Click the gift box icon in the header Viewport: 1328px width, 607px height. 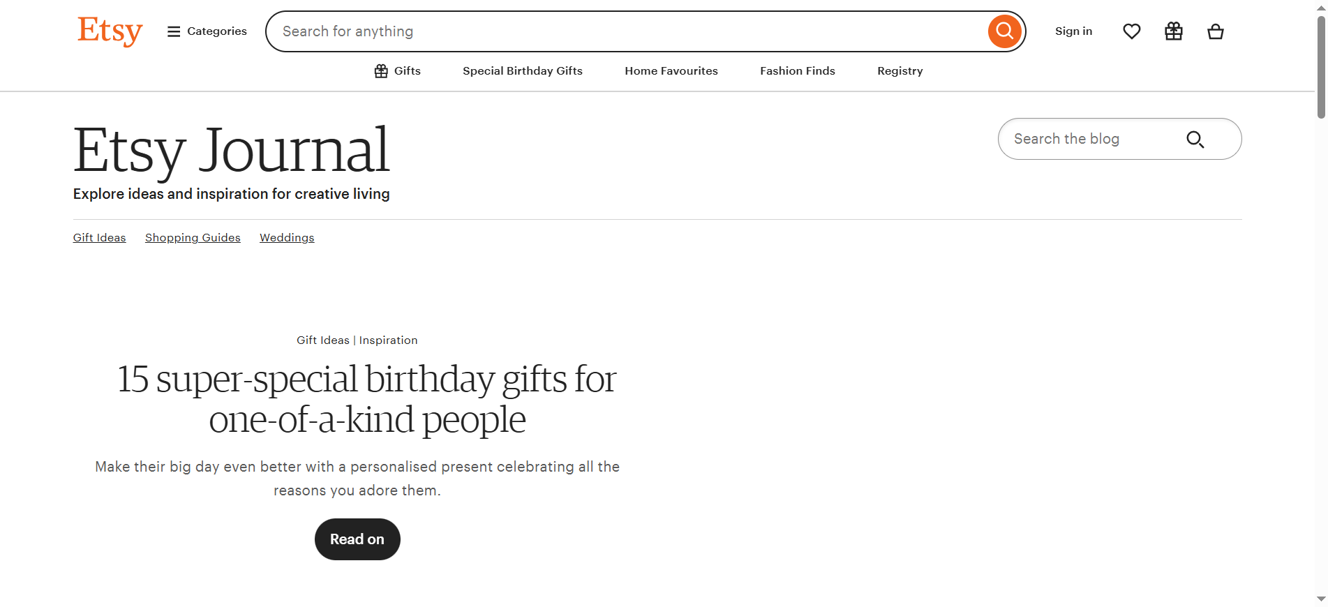[x=1173, y=31]
